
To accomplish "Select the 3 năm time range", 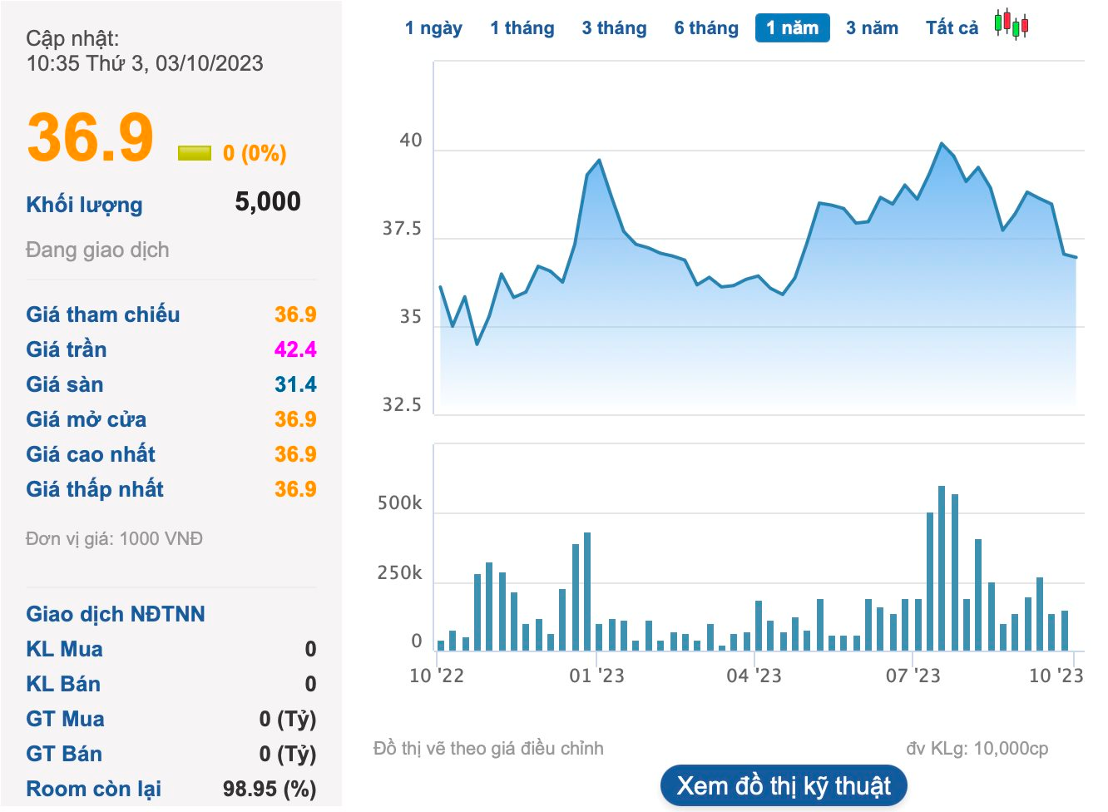I will click(x=873, y=28).
